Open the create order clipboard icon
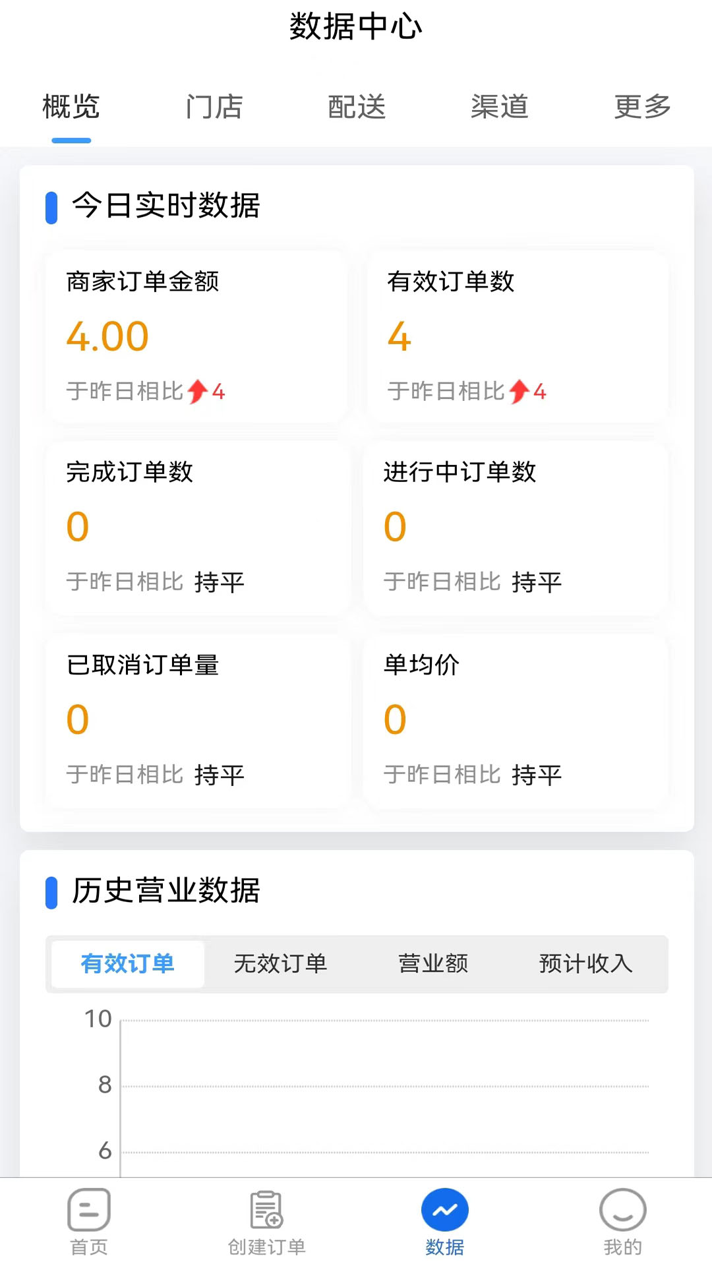Image resolution: width=712 pixels, height=1266 pixels. (266, 1210)
